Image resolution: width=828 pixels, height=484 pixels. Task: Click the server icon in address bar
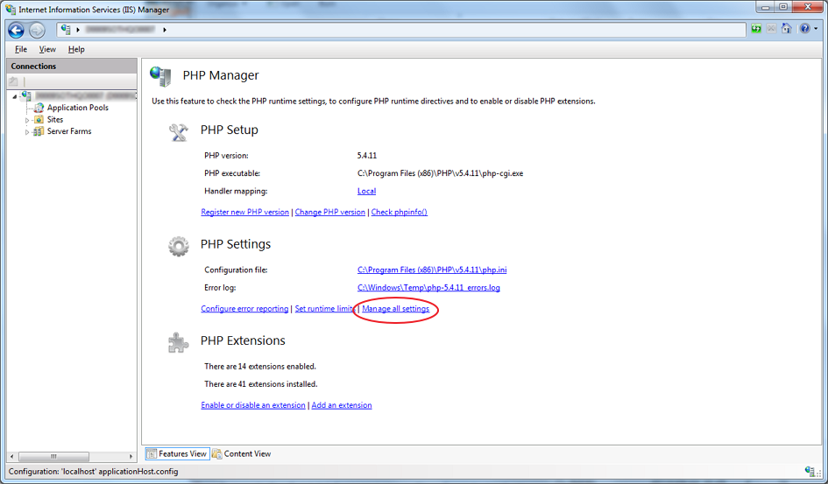(66, 30)
